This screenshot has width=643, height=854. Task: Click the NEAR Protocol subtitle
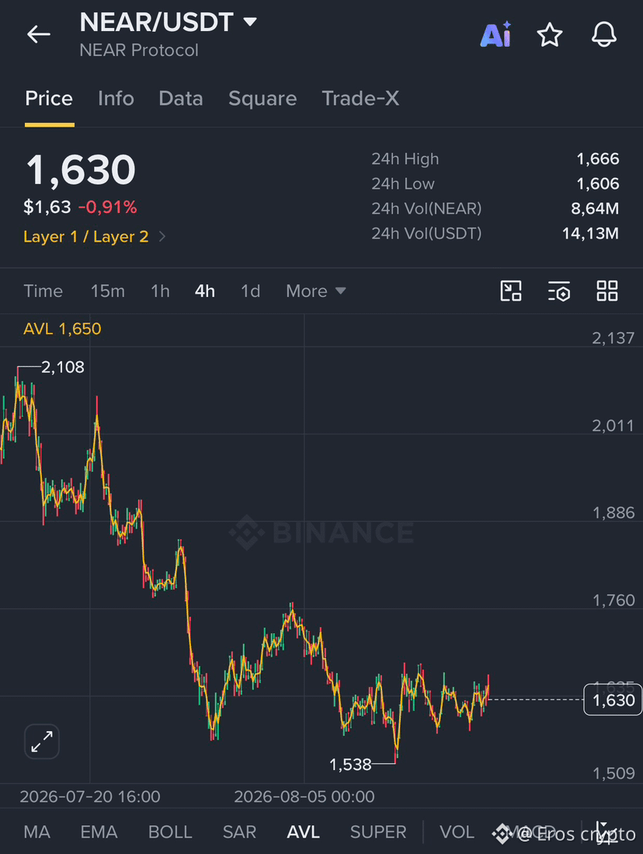click(139, 51)
